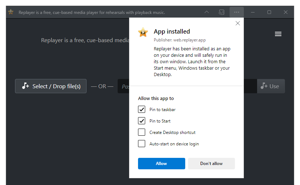The height and width of the screenshot is (185, 300).
Task: Click the Allow button
Action: [162, 164]
